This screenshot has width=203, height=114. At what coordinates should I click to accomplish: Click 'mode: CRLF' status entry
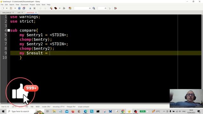(46, 107)
